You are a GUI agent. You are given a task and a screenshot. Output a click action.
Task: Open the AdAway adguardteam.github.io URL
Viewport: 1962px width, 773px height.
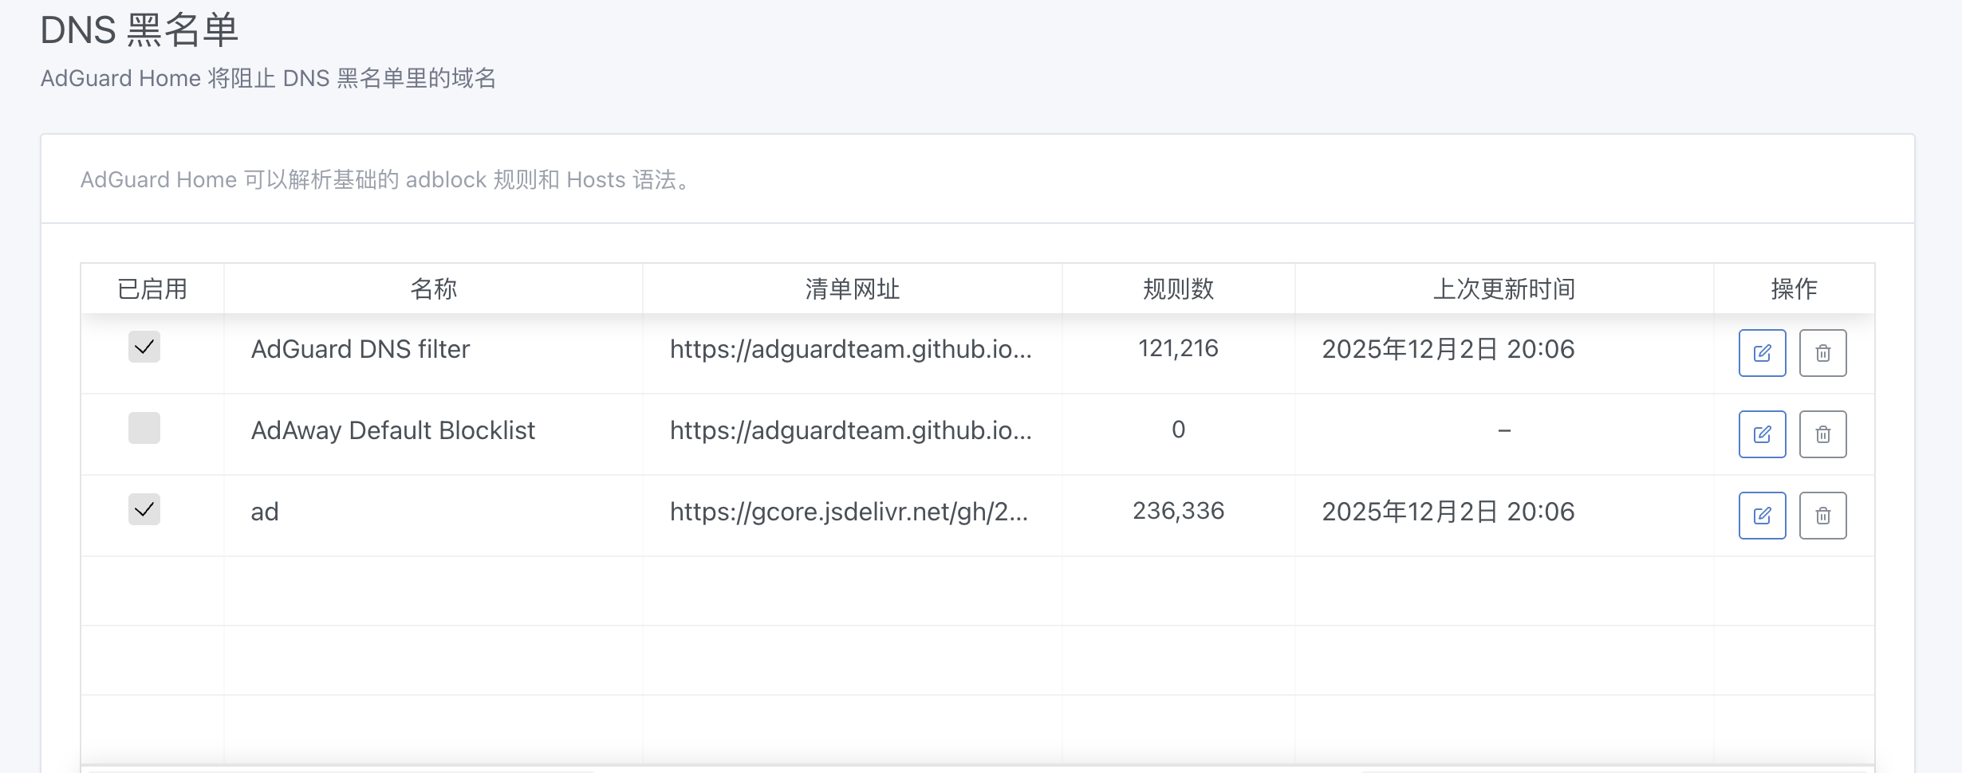pos(851,430)
